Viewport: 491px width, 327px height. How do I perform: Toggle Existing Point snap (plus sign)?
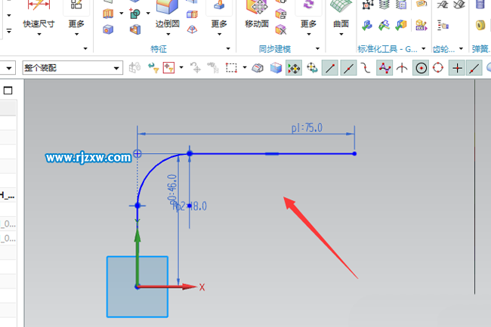[457, 68]
